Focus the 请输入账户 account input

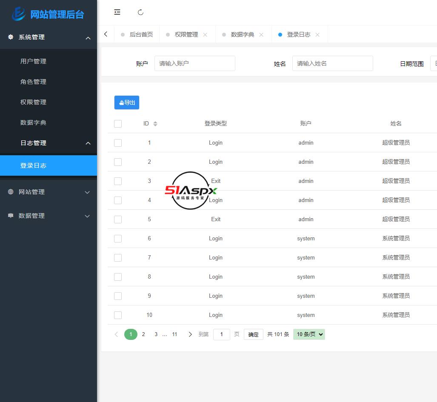click(194, 63)
